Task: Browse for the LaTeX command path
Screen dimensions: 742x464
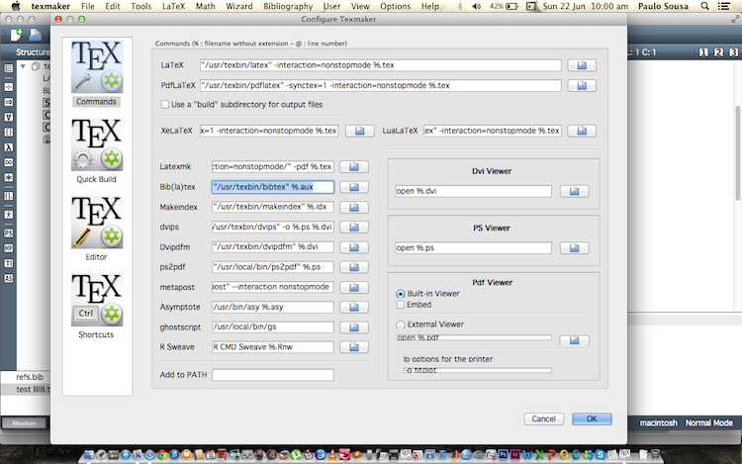Action: pyautogui.click(x=582, y=65)
